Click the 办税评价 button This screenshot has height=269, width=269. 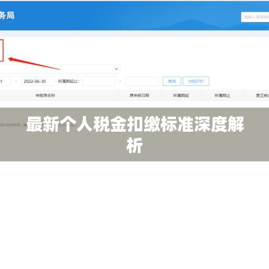click(196, 81)
